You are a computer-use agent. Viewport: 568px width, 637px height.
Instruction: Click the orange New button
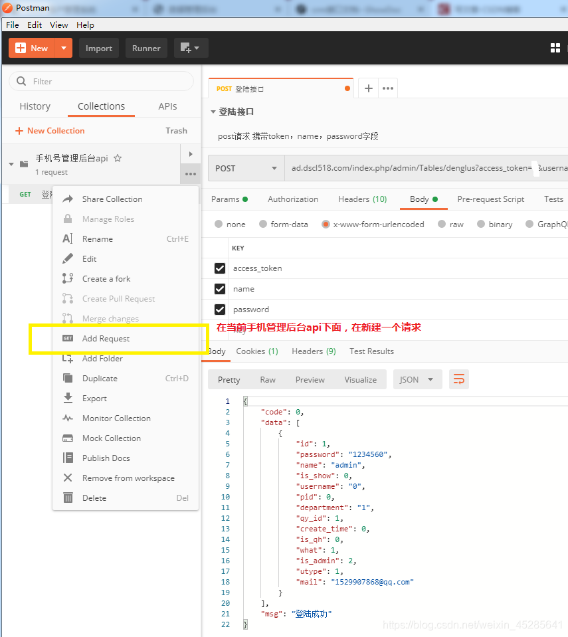pos(32,48)
